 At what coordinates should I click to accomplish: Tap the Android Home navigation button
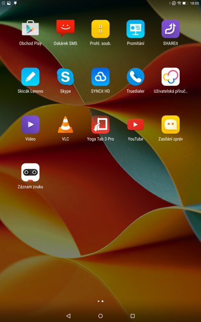click(x=100, y=316)
